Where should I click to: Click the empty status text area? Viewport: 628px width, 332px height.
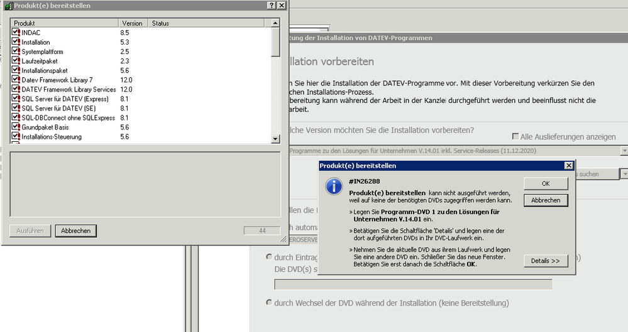(x=145, y=185)
